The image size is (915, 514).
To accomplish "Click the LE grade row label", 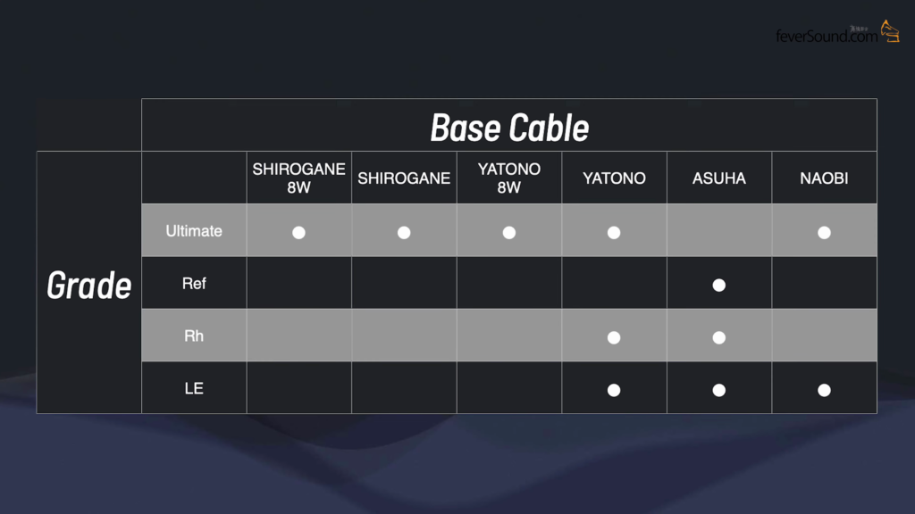I will pos(194,389).
